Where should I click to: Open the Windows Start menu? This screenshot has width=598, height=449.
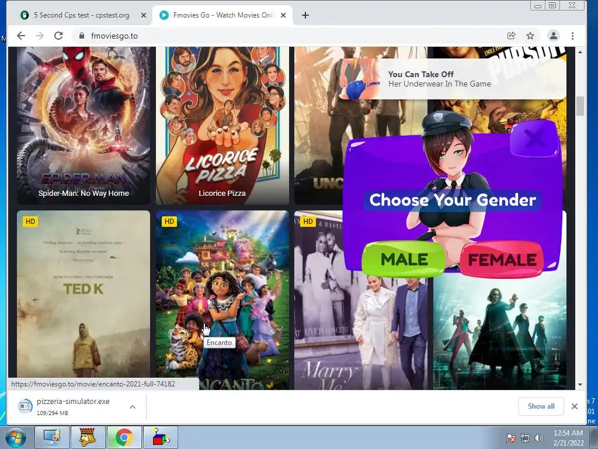[16, 437]
